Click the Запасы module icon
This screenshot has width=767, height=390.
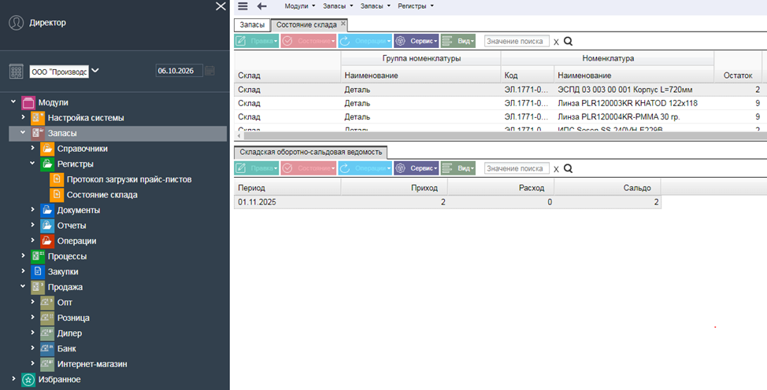tap(38, 134)
